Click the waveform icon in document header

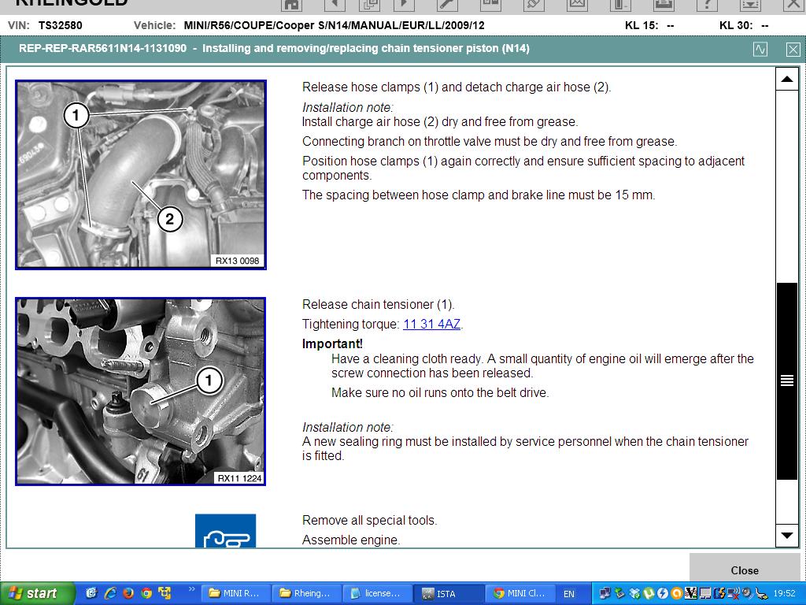(x=760, y=49)
